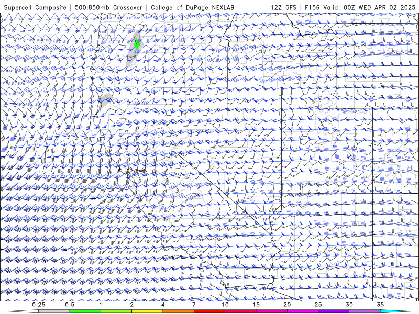Click the "25" legend value label
419x314 pixels.
point(318,305)
